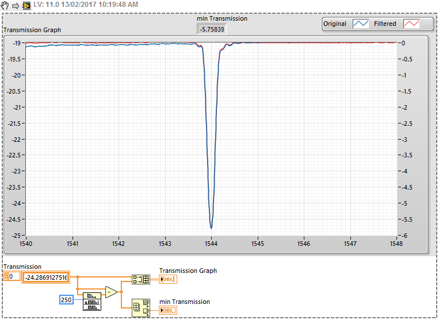Click the right y-axis marker -6

[x=404, y=236]
